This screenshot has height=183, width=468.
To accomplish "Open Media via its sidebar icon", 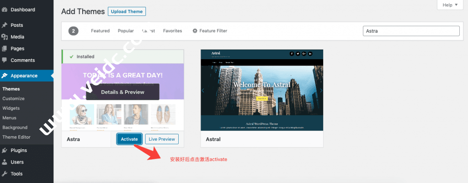I will point(5,37).
